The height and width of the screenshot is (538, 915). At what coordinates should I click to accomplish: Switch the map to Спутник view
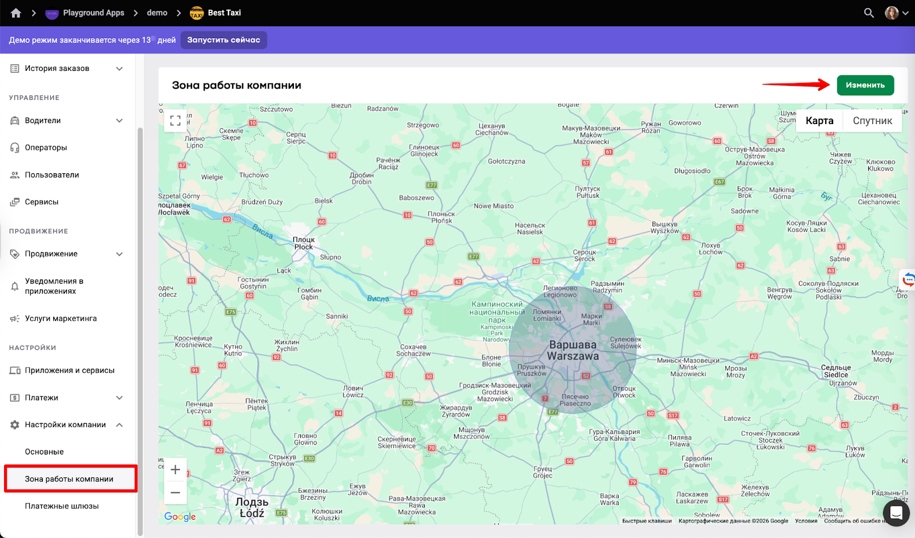[x=873, y=121]
